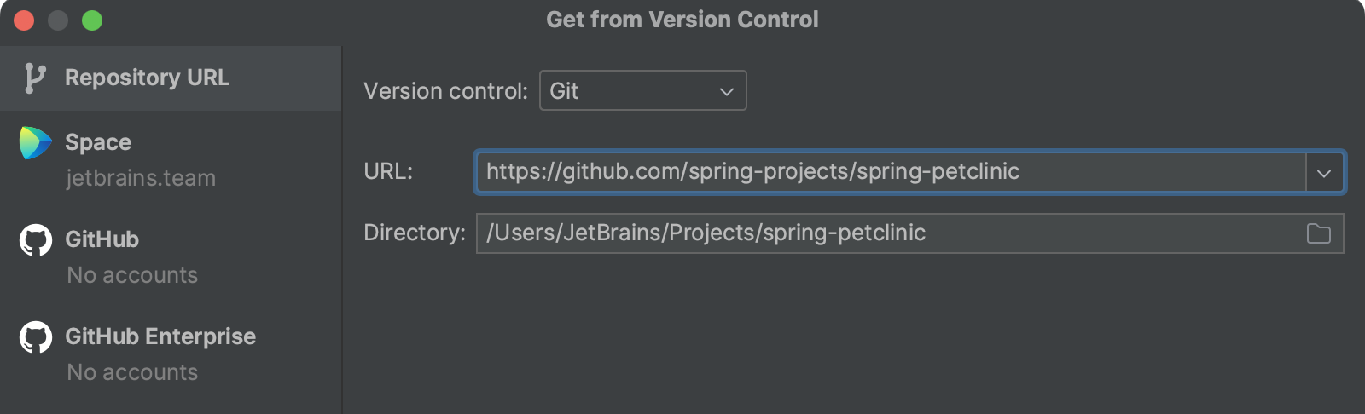This screenshot has height=414, width=1365.
Task: Select the Repository URL tab
Action: point(171,78)
